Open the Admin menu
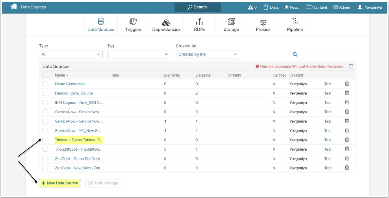389x198 pixels. 342,7
